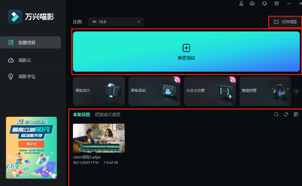Open the 模板成片 feature card

coord(99,91)
